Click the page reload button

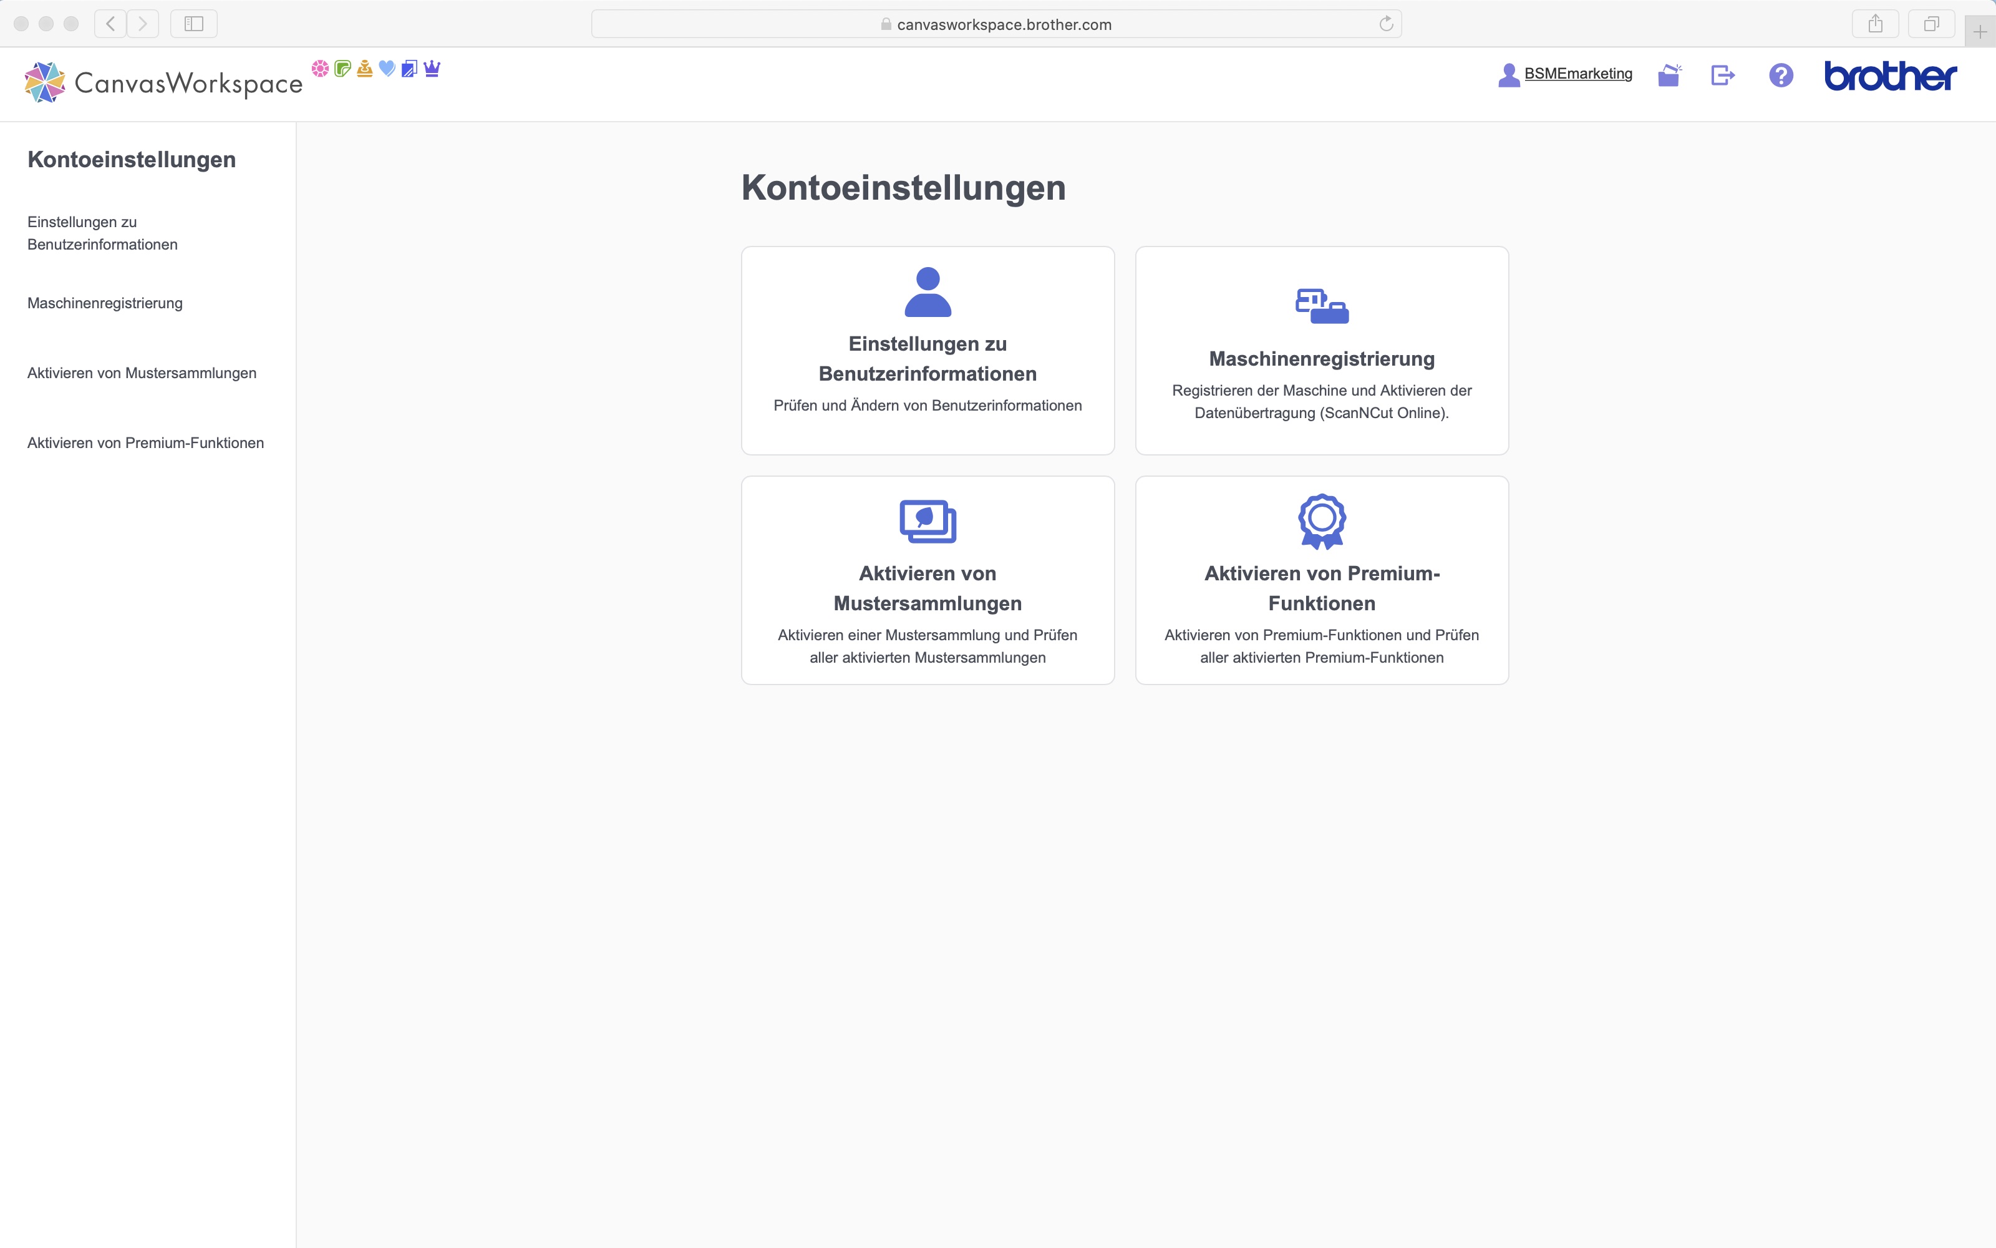[1385, 24]
